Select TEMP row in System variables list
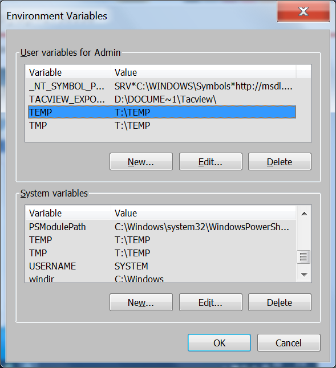The width and height of the screenshot is (336, 368). point(162,240)
